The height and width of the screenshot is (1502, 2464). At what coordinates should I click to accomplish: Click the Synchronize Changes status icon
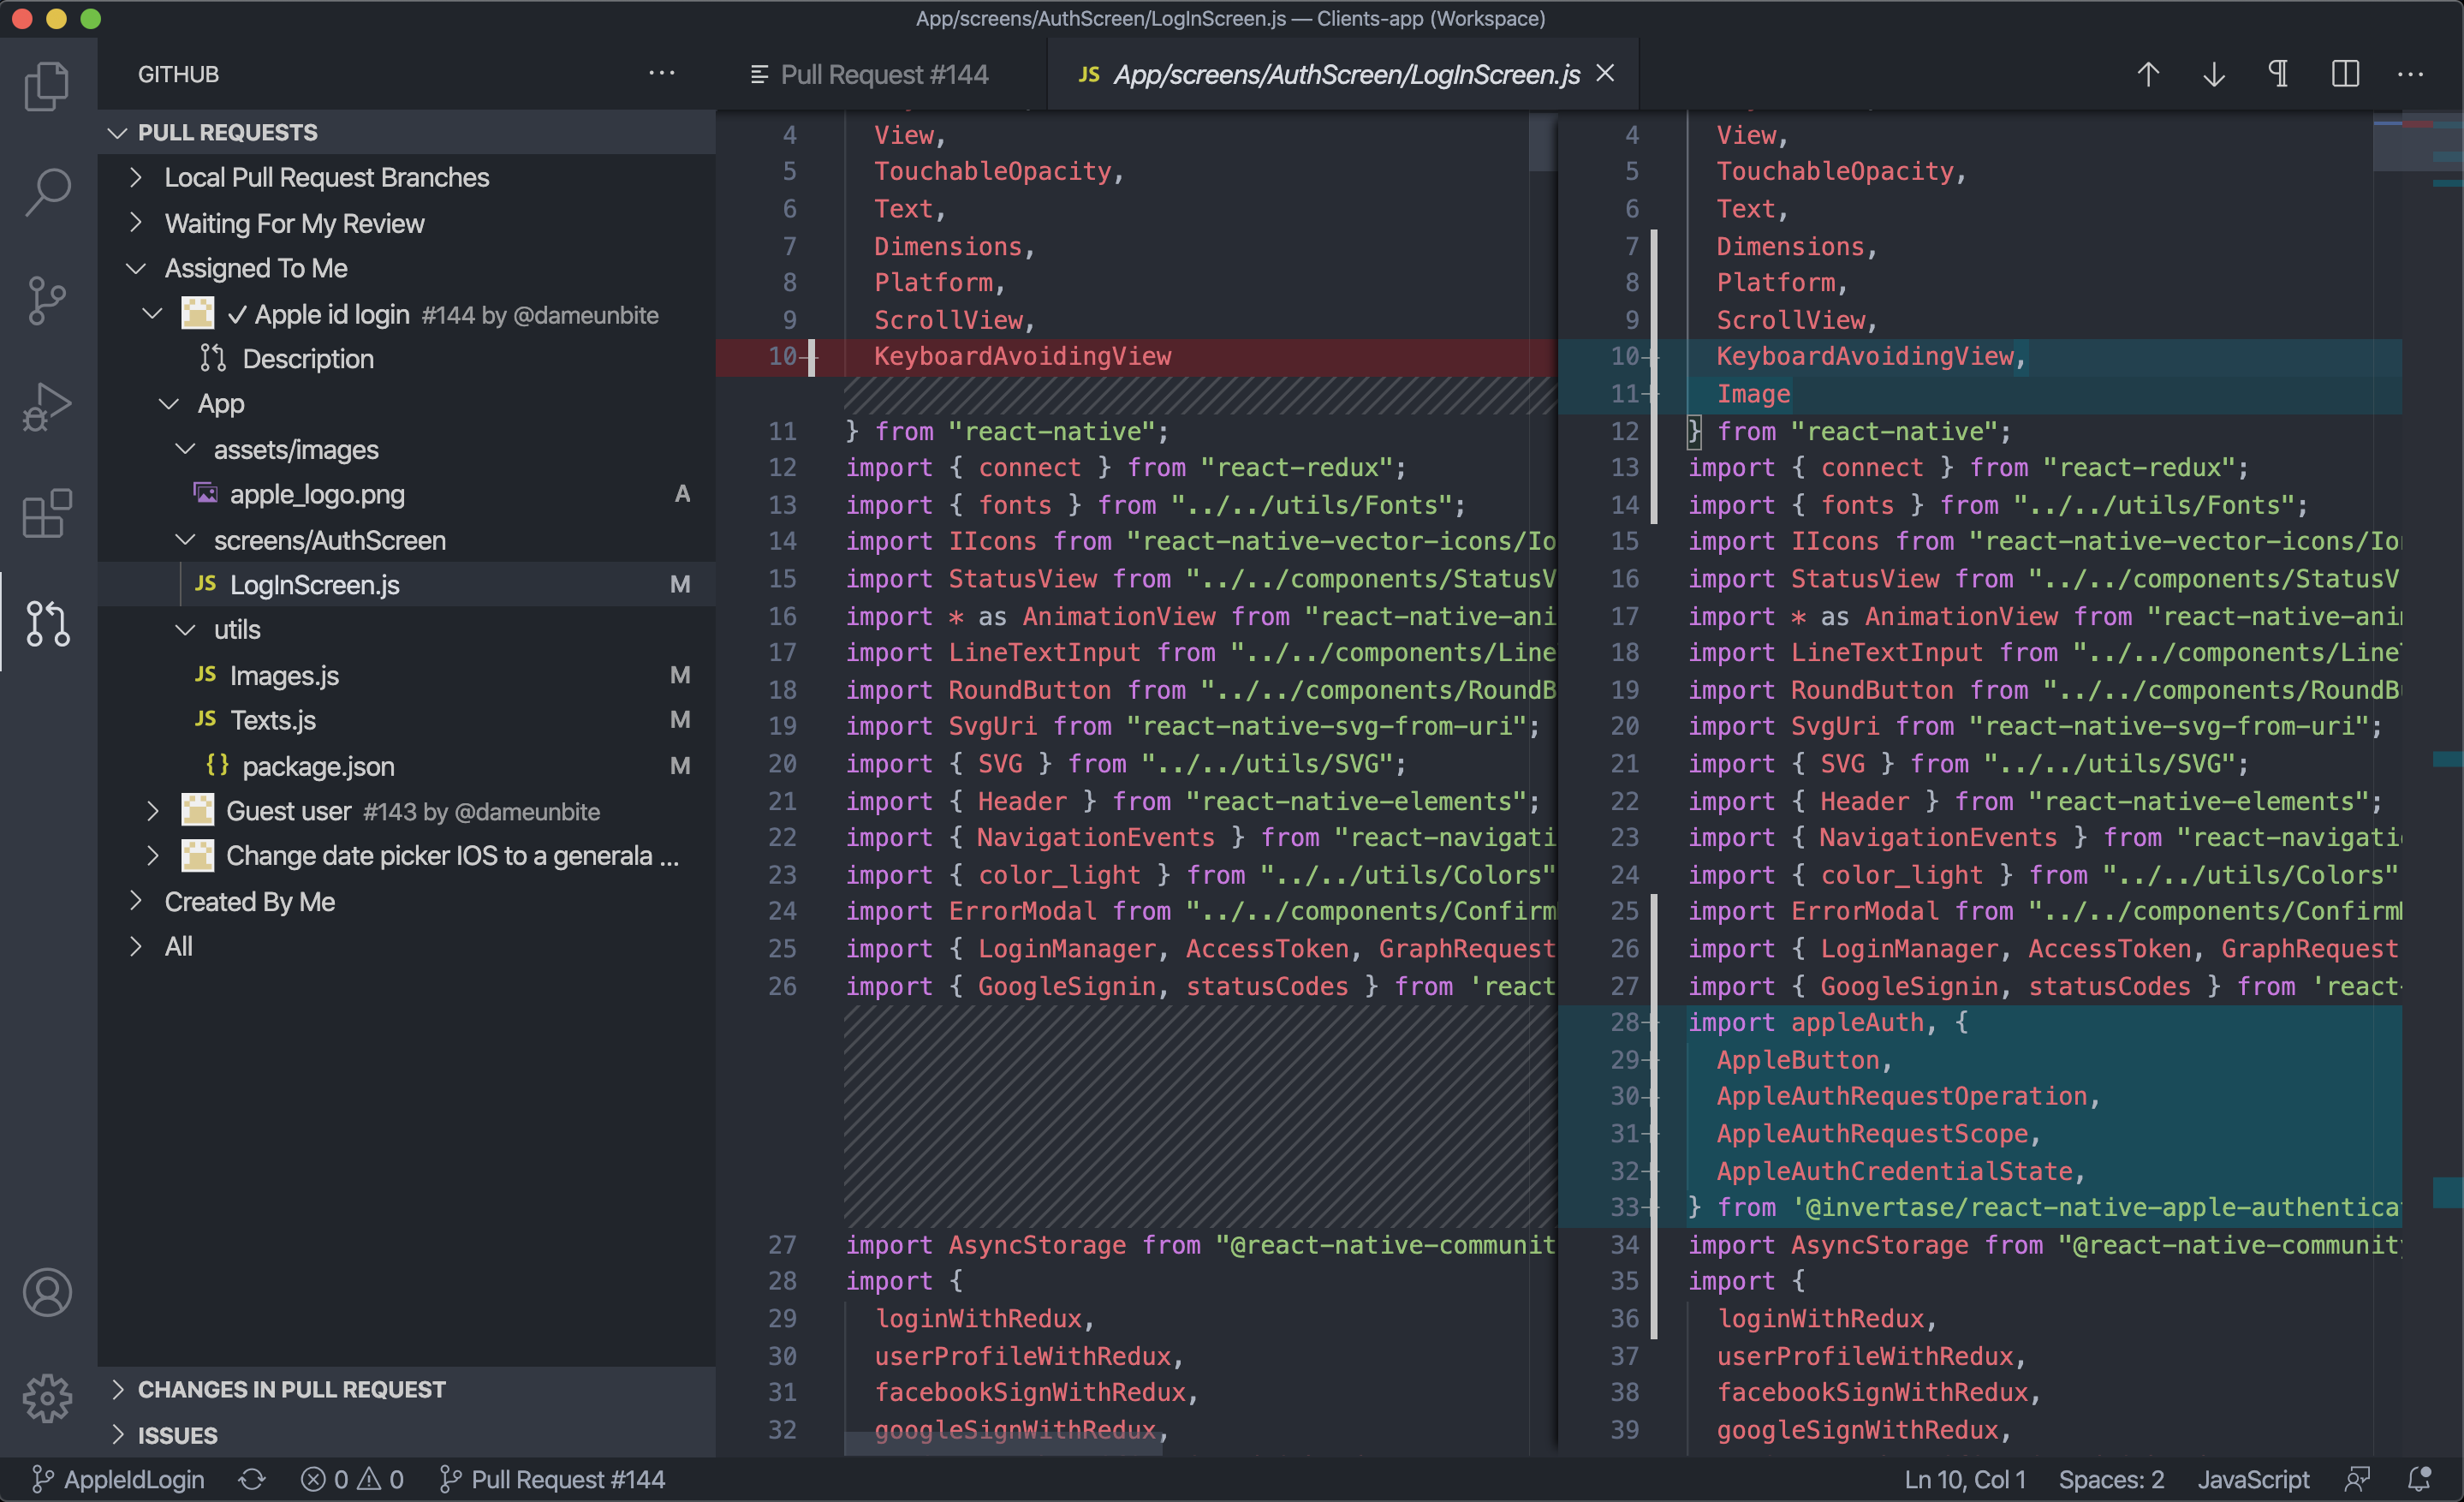252,1479
